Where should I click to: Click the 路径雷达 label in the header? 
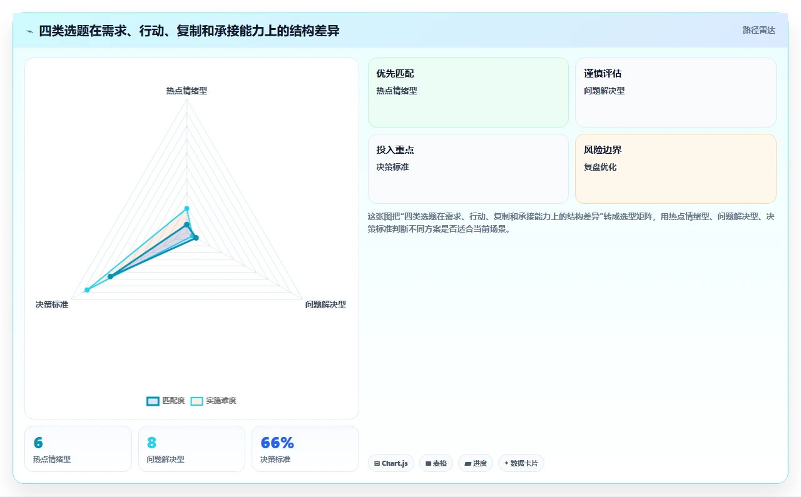tap(758, 30)
